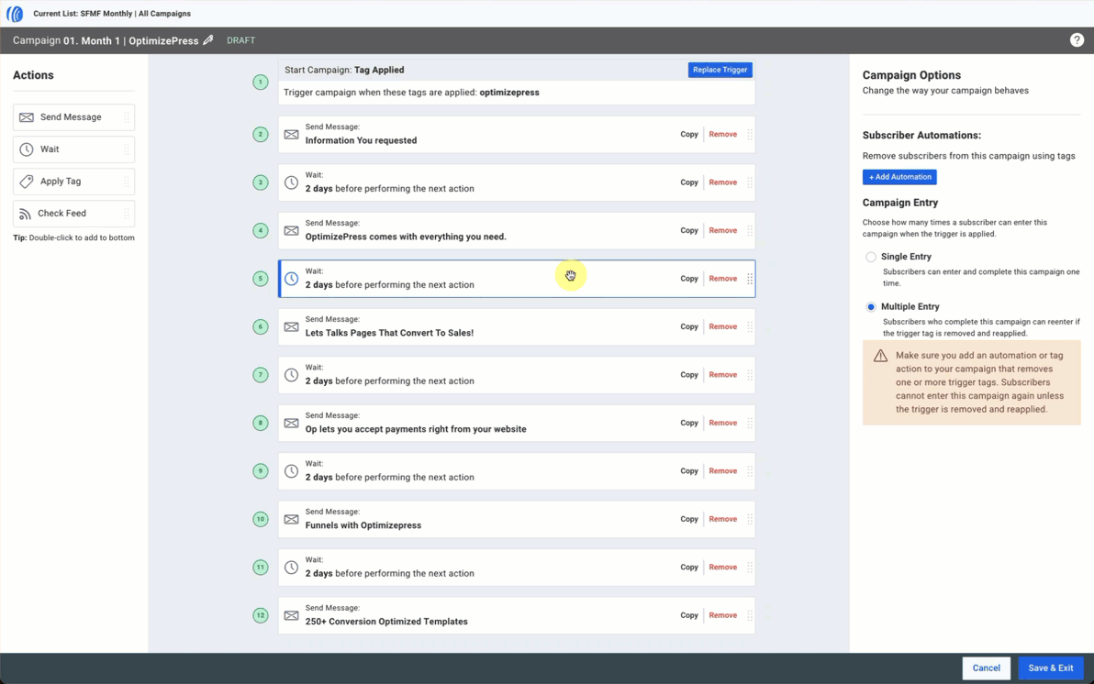Click Save & Exit
1094x684 pixels.
(1051, 668)
